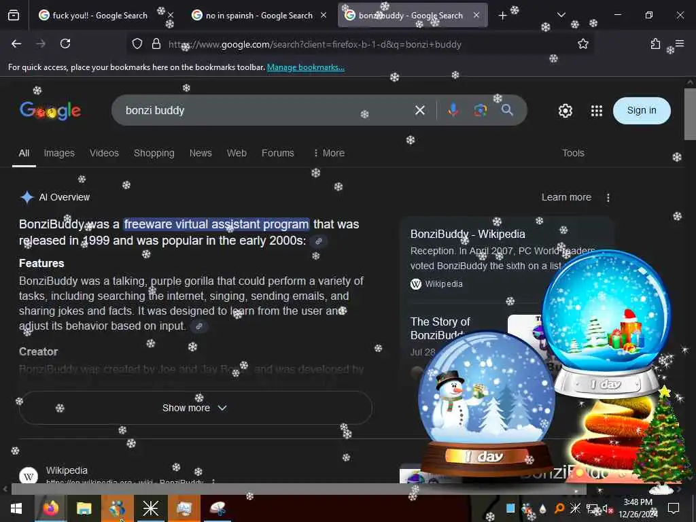The width and height of the screenshot is (696, 522).
Task: Open the notification center icon
Action: pos(674,508)
